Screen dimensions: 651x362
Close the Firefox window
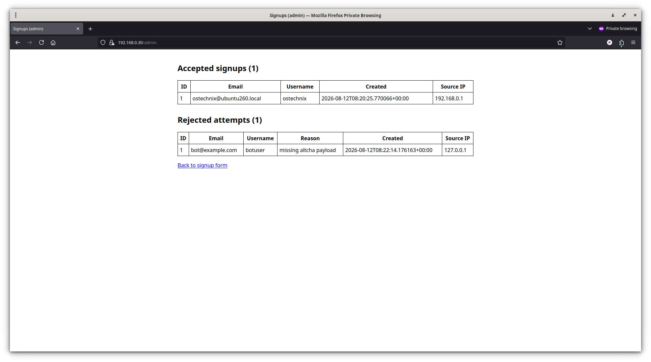[635, 15]
